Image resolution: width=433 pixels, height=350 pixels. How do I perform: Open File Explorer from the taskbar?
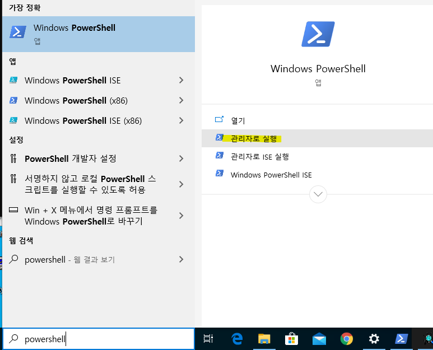coord(264,339)
